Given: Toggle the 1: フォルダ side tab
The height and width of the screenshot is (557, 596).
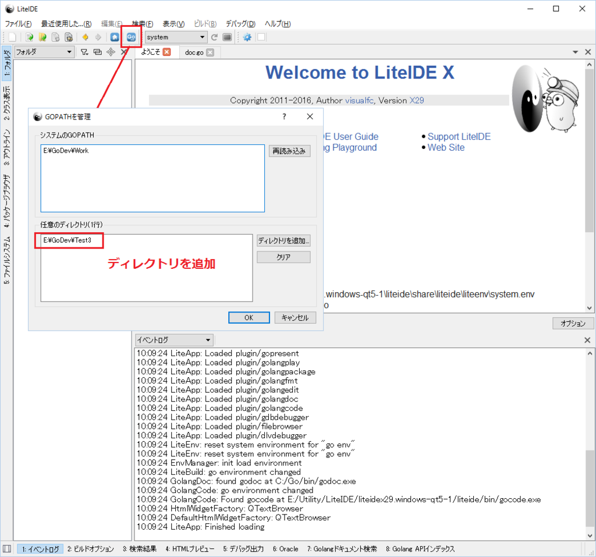Looking at the screenshot, I should [x=7, y=63].
